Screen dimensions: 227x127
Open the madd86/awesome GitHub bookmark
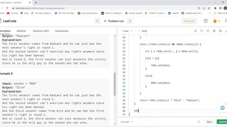coord(192,13)
